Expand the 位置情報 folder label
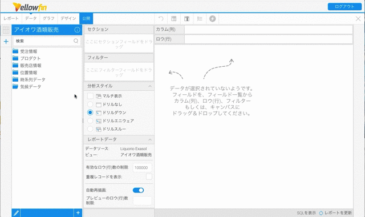Viewport: 365px width, 217px height. coord(29,73)
